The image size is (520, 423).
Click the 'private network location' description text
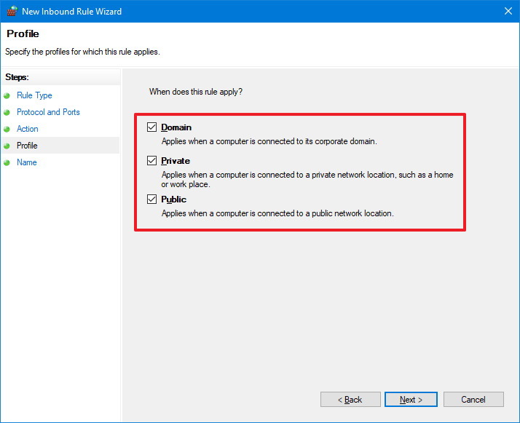pos(307,179)
